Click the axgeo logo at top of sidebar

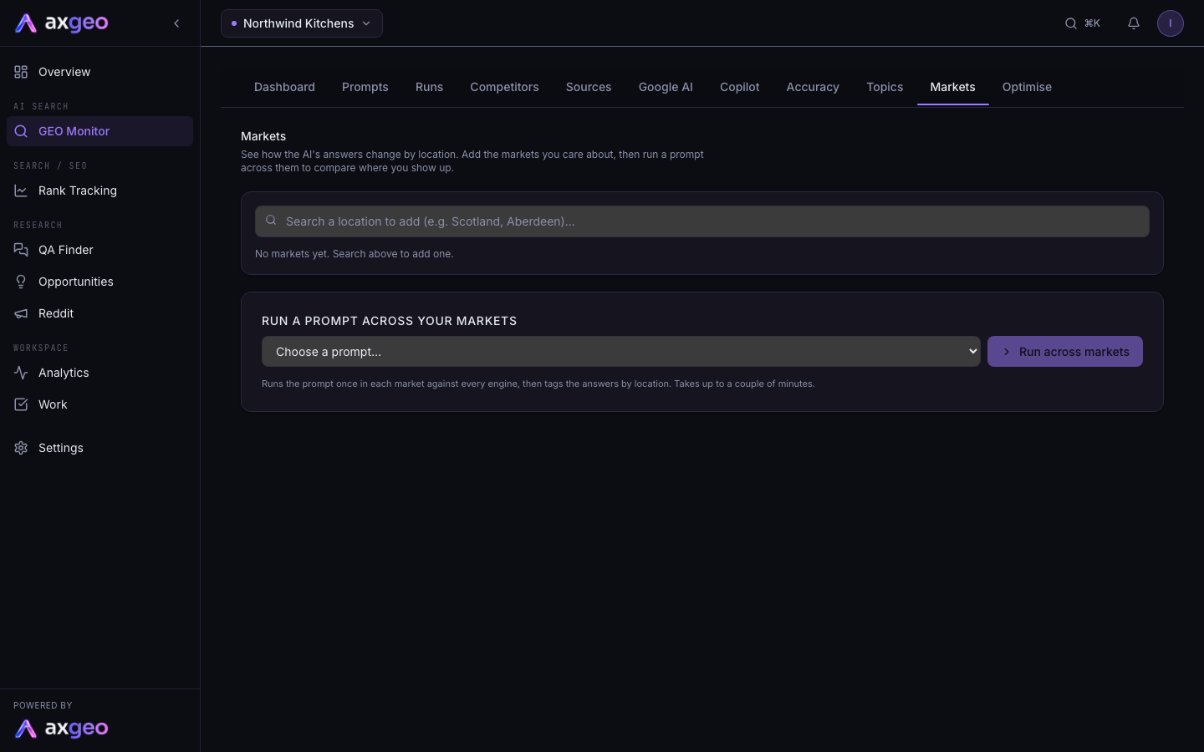click(62, 23)
